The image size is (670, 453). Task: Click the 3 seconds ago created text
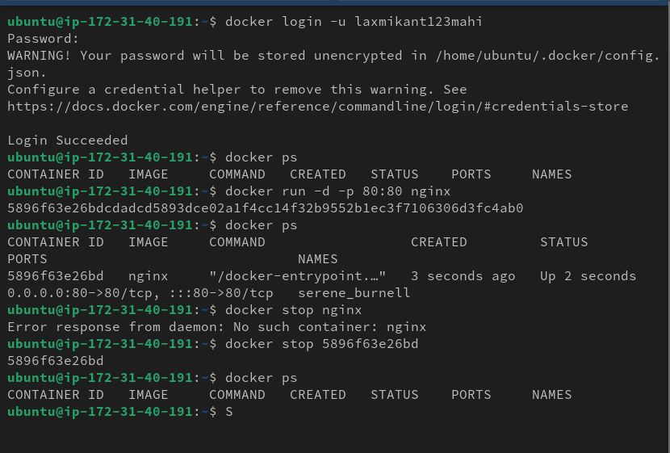(x=463, y=275)
